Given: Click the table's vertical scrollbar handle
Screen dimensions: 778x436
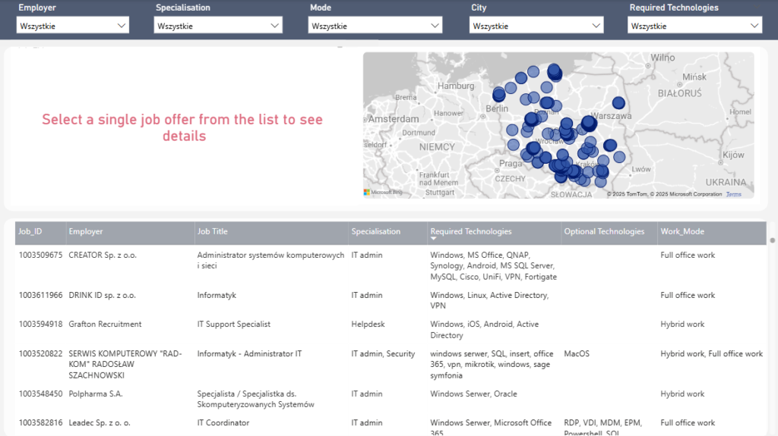Looking at the screenshot, I should tap(773, 240).
